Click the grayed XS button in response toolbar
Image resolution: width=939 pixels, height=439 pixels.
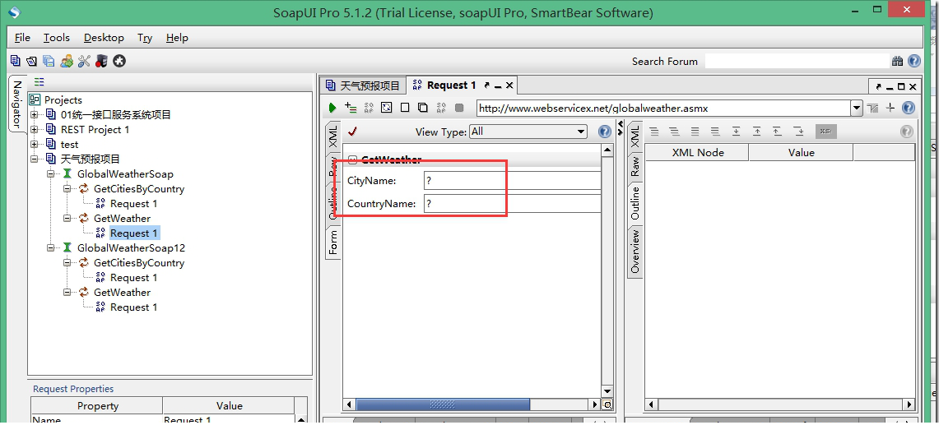pyautogui.click(x=825, y=132)
